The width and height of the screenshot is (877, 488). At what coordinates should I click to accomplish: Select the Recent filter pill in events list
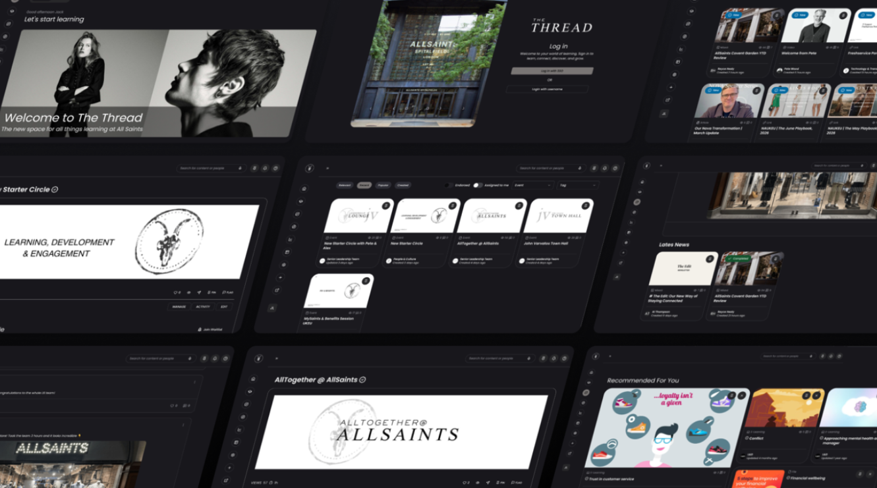click(364, 185)
